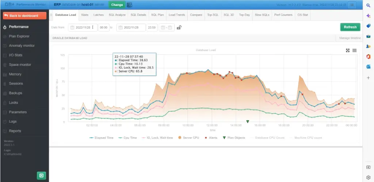Open the date range calendar picker icon
Viewport: 374px width, 182px height.
pos(167,28)
